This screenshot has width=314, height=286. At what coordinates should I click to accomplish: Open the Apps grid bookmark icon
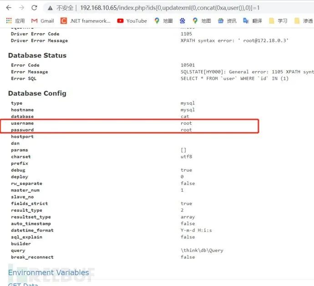[9, 20]
